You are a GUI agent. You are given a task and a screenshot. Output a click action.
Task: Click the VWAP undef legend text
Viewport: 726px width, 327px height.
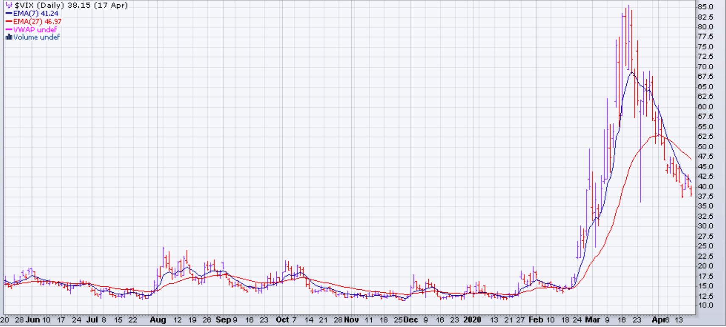pos(35,30)
